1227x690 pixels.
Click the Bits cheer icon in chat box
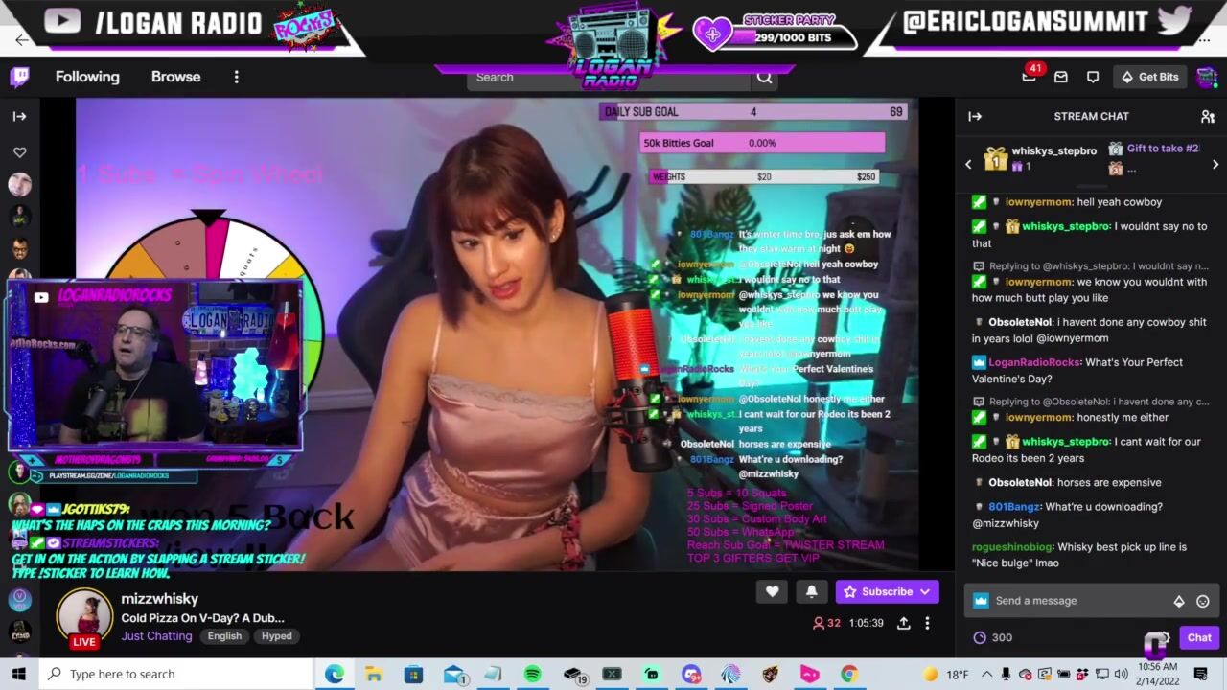(1178, 601)
